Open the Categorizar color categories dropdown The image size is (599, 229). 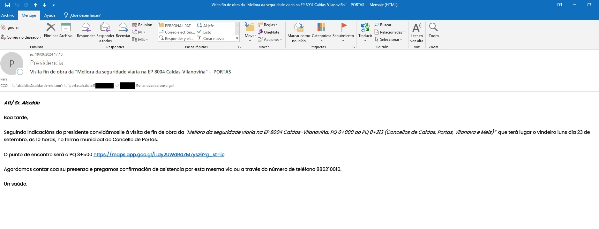point(321,41)
